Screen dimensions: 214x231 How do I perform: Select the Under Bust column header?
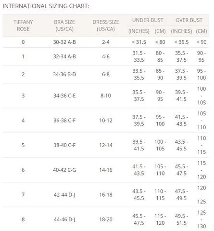click(x=148, y=20)
